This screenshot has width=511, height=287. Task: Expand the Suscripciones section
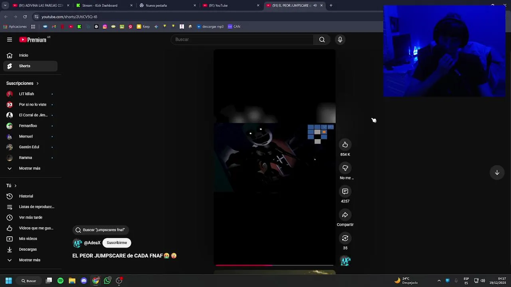pos(22,83)
